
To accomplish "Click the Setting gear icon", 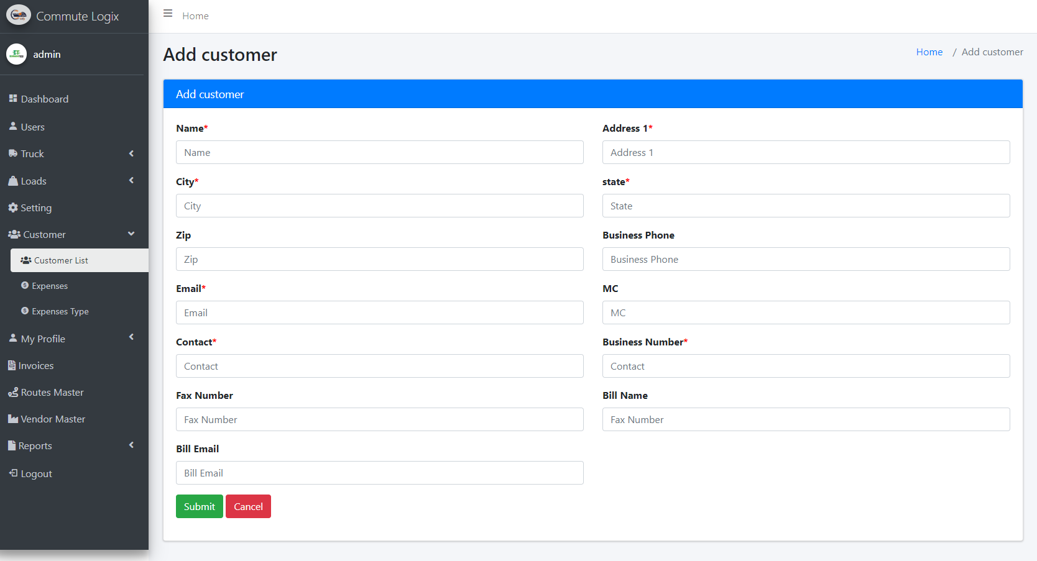I will point(13,208).
